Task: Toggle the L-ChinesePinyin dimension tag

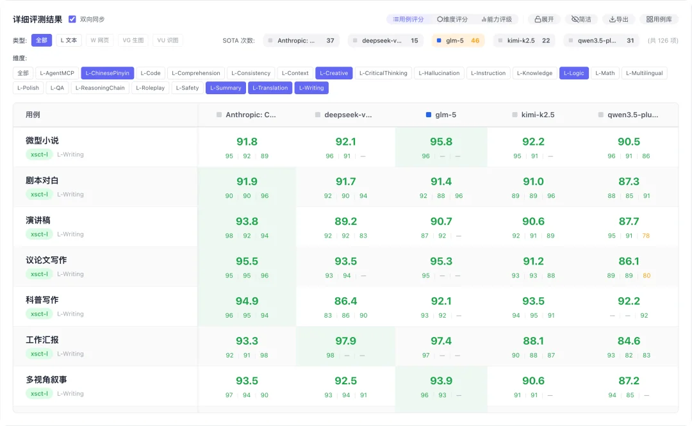Action: point(107,73)
